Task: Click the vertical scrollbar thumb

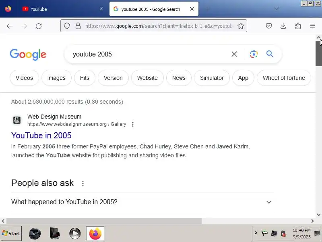Action: point(319,53)
